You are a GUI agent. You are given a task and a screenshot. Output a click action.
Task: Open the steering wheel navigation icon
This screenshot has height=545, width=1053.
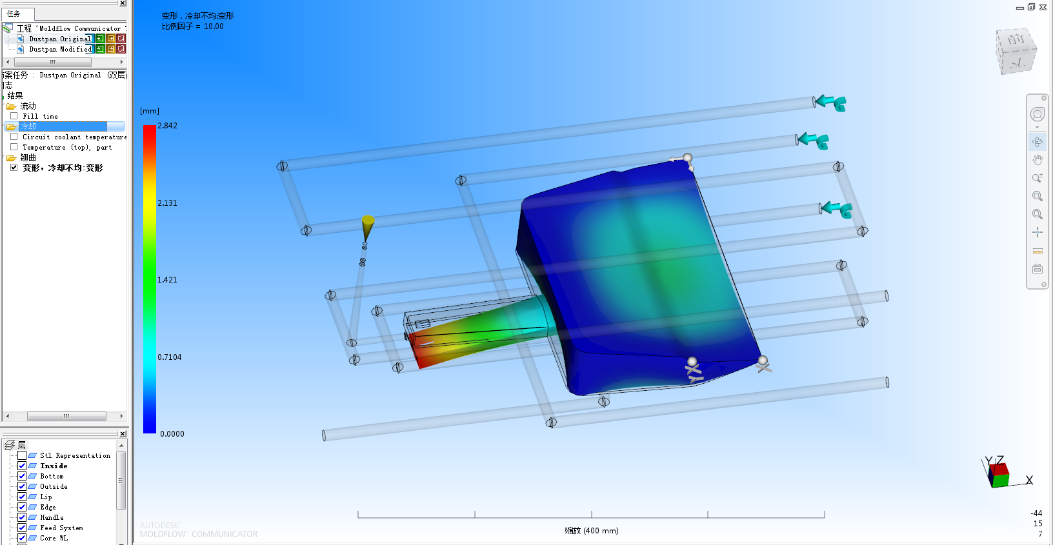pyautogui.click(x=1037, y=115)
